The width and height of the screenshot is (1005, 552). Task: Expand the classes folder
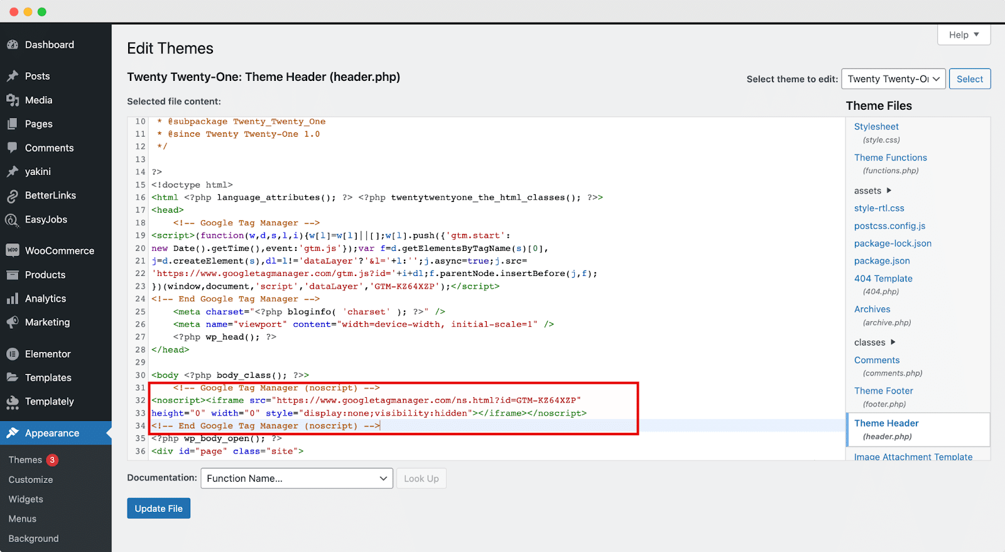click(x=874, y=342)
